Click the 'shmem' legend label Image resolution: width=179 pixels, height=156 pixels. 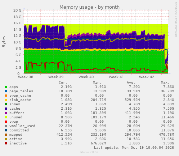15,104
